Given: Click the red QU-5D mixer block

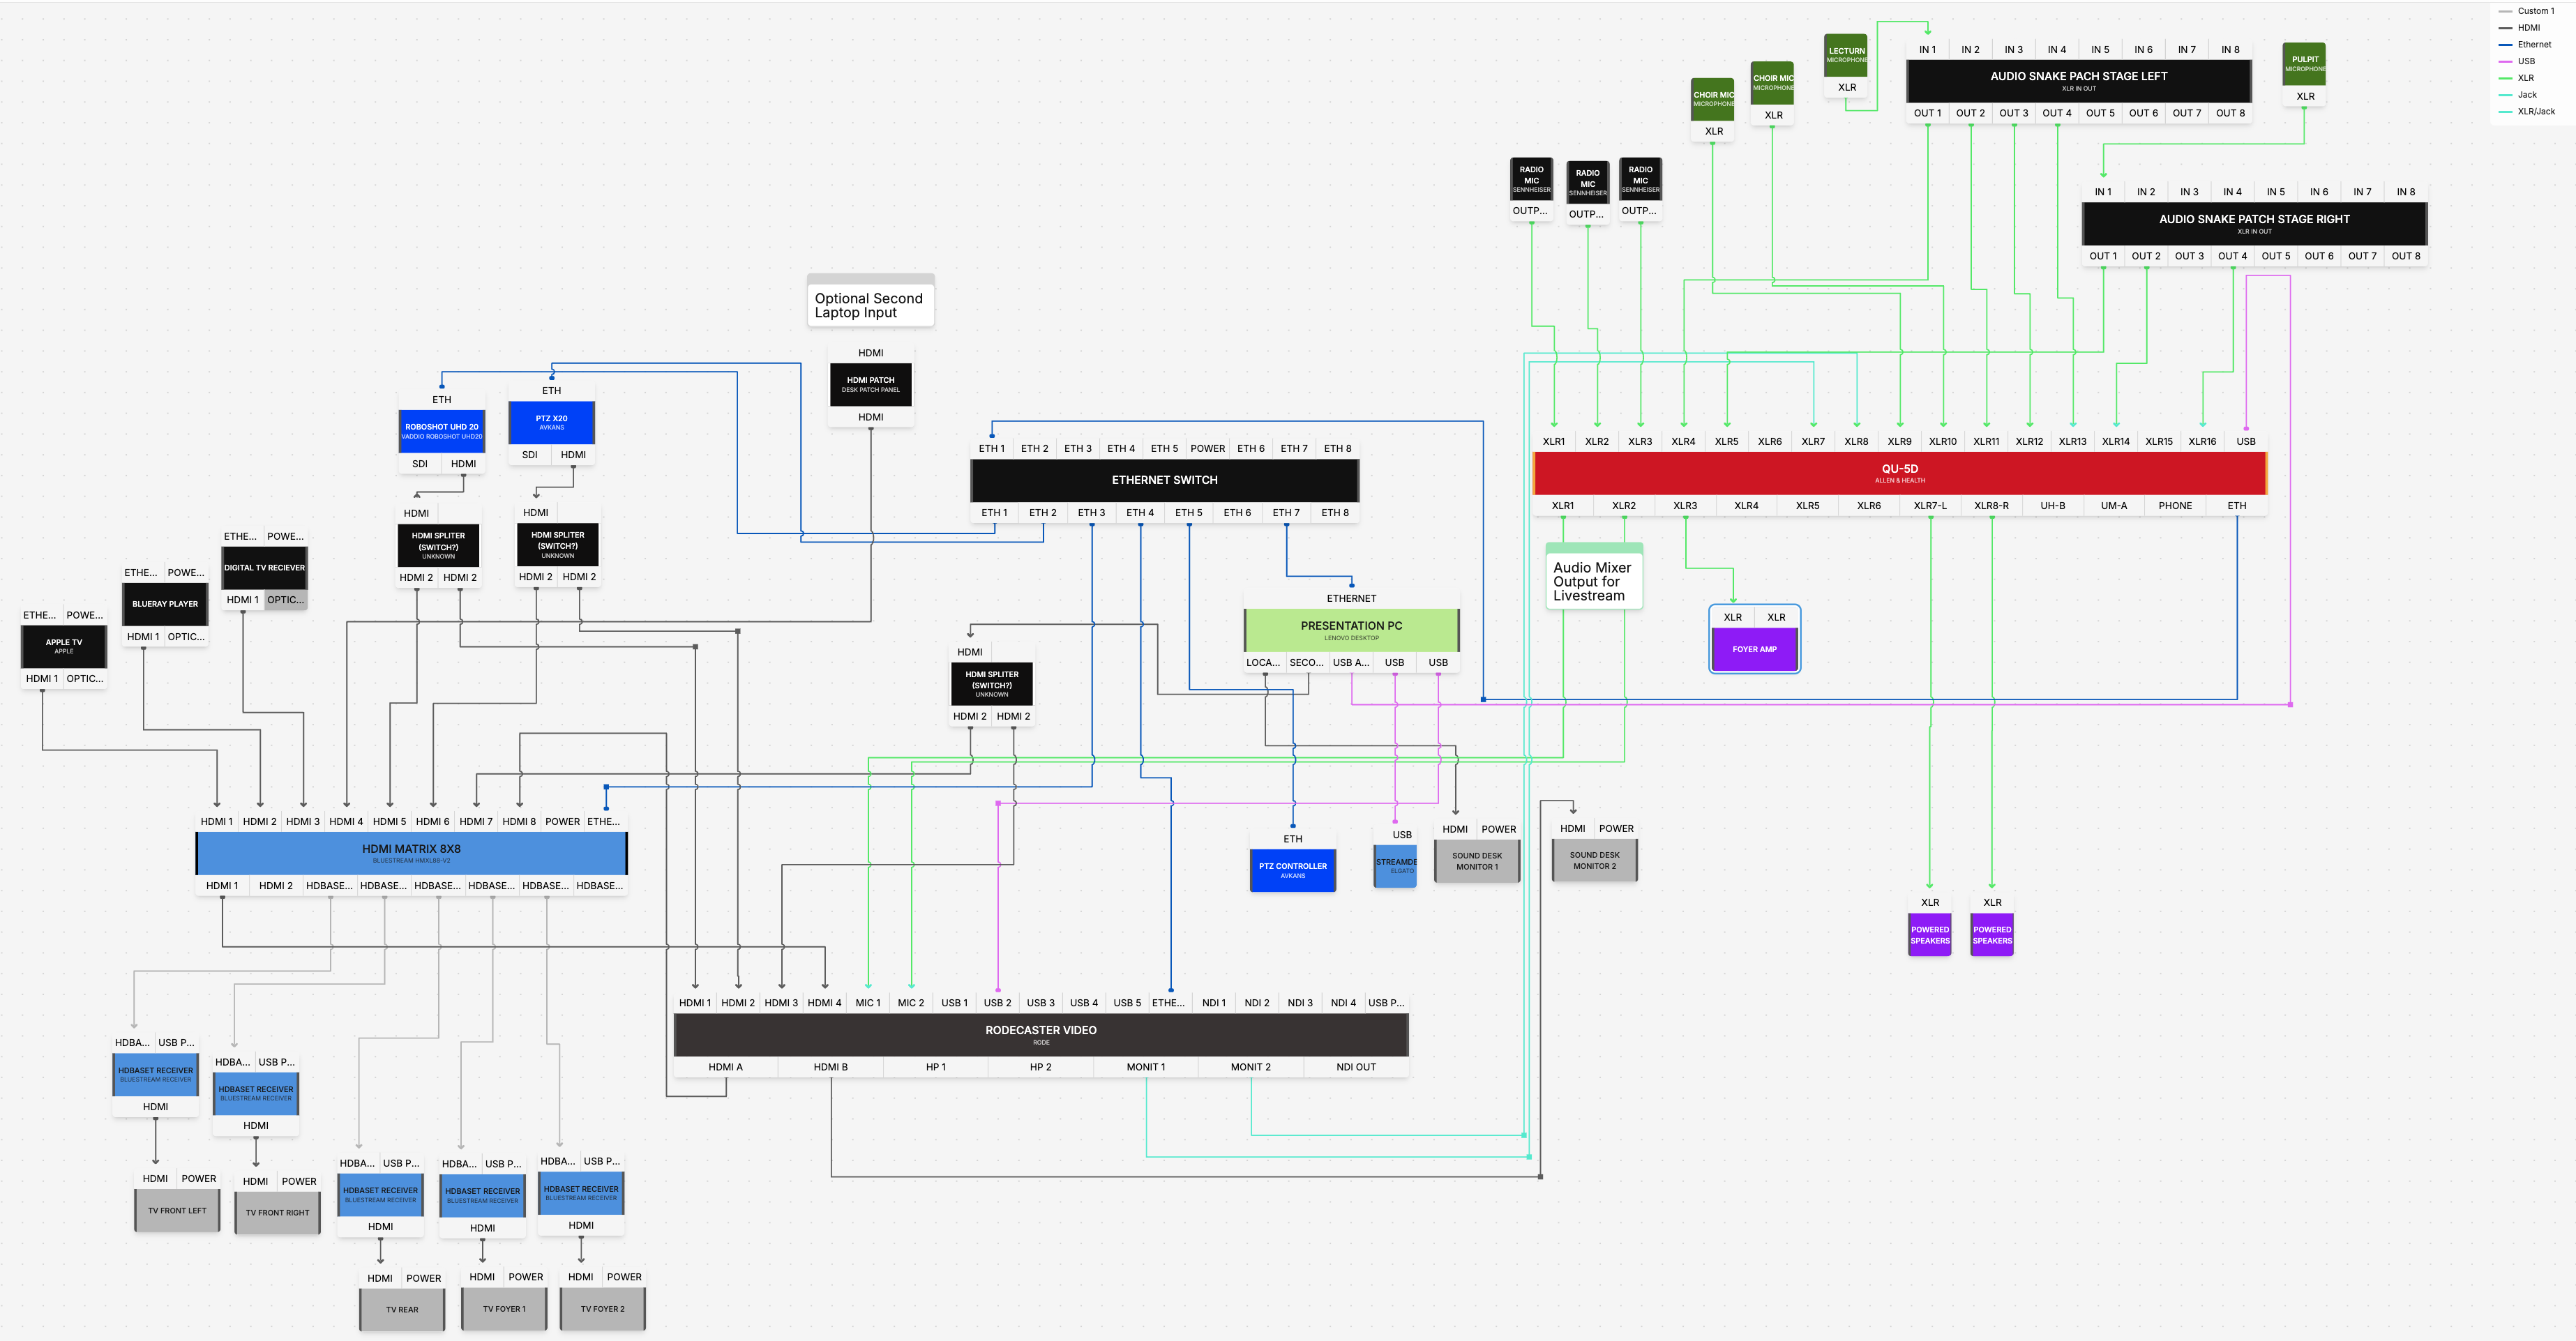Looking at the screenshot, I should [1899, 473].
